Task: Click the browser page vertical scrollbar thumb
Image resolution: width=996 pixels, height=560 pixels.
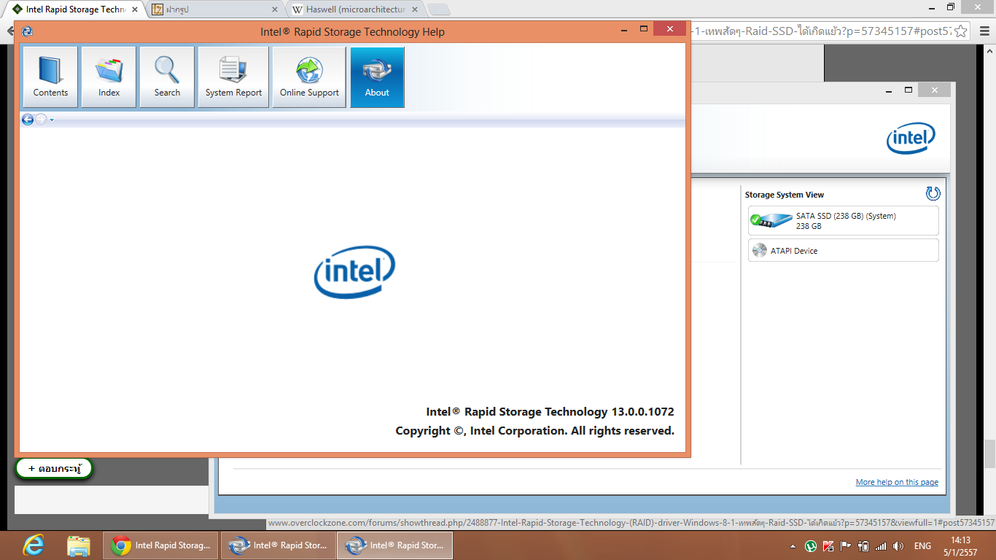Action: pos(989,454)
